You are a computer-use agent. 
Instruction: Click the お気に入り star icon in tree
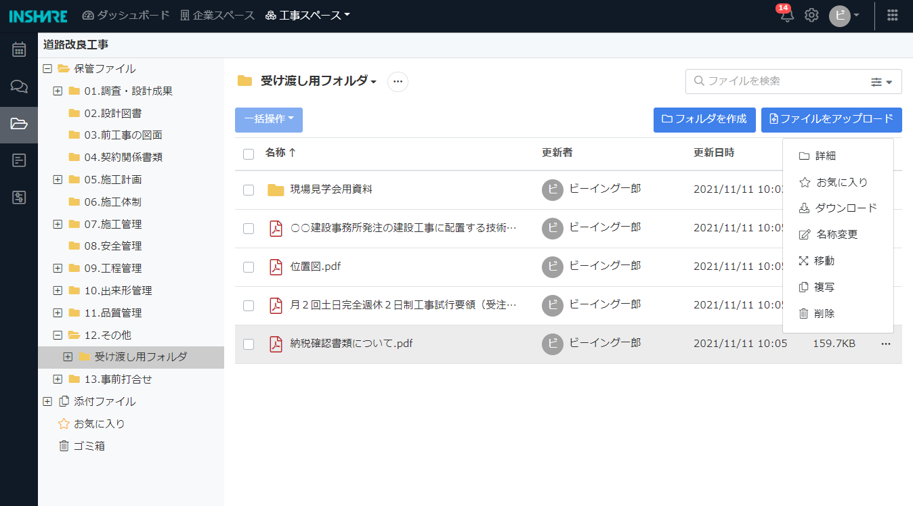pyautogui.click(x=64, y=423)
